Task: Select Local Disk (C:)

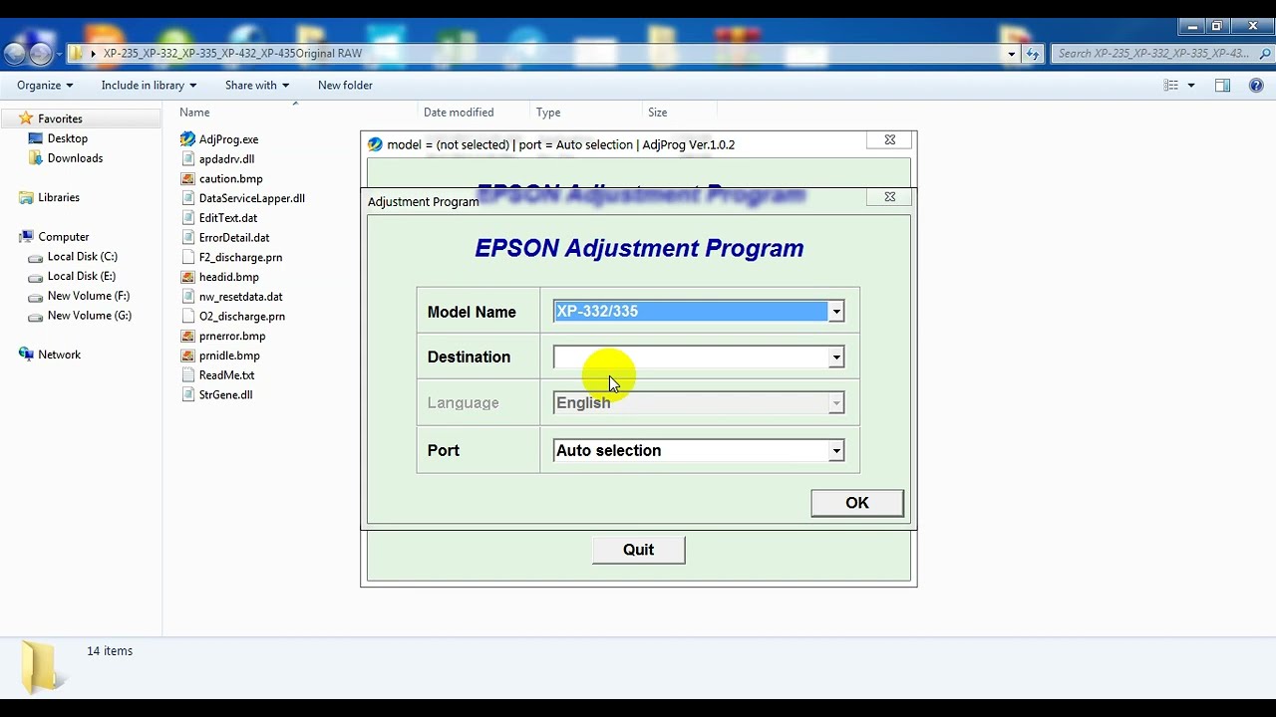Action: point(82,257)
